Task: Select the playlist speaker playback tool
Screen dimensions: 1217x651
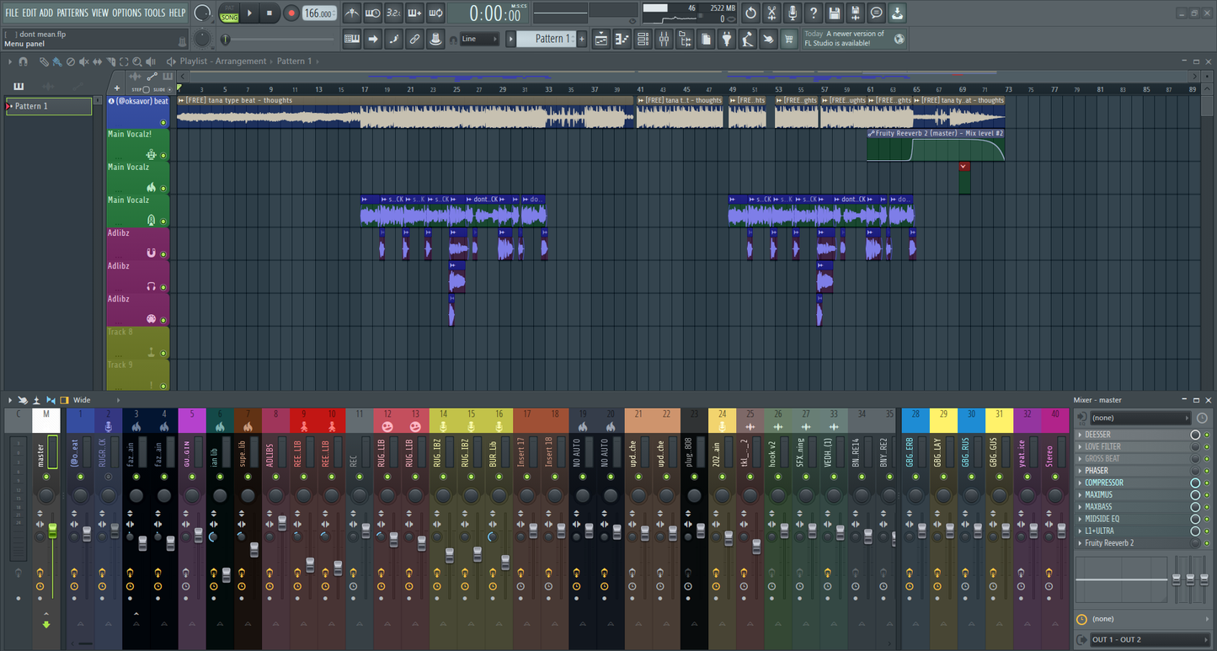Action: pyautogui.click(x=151, y=61)
